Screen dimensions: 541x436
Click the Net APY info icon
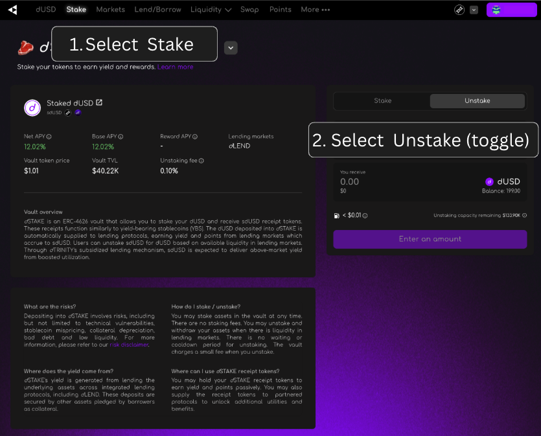(x=49, y=137)
